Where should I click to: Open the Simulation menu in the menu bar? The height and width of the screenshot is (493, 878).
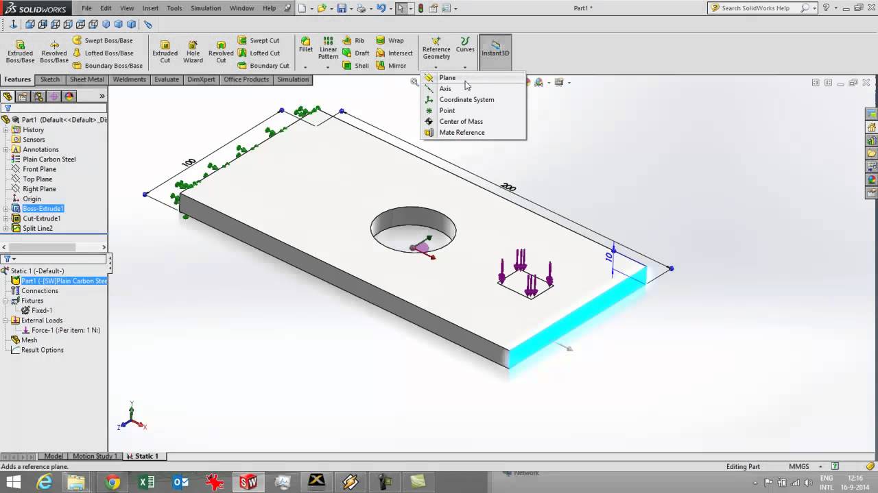tap(206, 8)
